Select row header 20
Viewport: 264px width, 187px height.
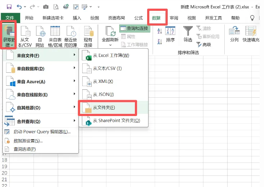(5, 173)
